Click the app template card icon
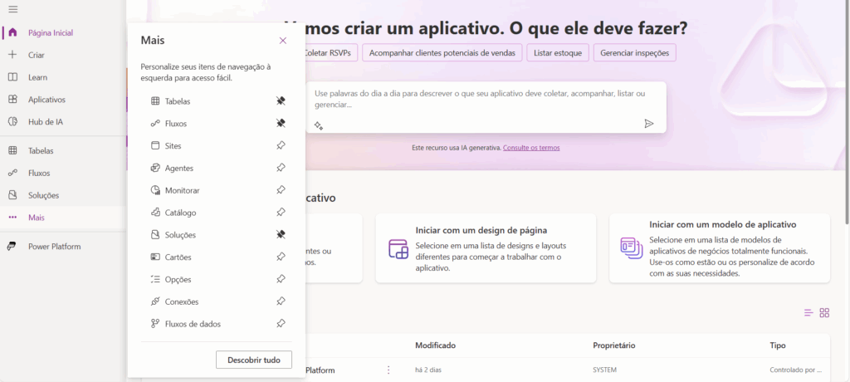 point(631,248)
